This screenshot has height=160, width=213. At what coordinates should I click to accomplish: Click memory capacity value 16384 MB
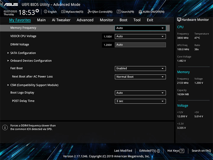(x=183, y=94)
